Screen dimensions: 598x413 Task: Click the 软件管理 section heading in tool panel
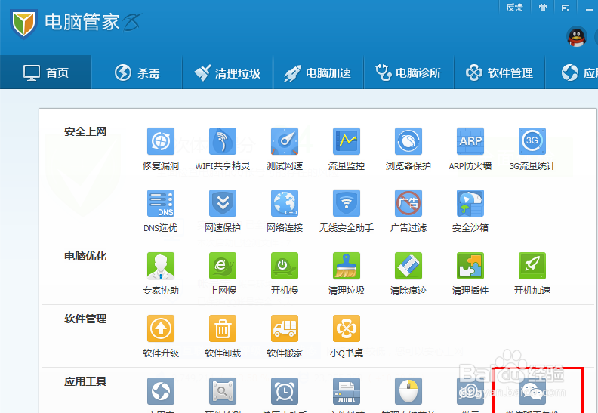pos(85,319)
